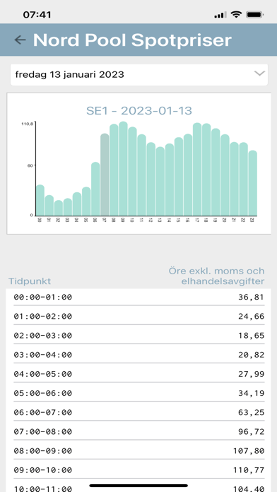Select the highlighted 07 hour bar
Screen dimensions: 277x492
105,175
